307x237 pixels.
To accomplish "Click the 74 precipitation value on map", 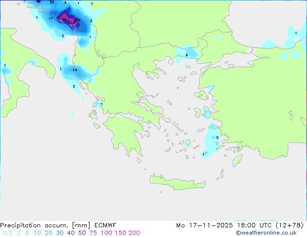I will (x=64, y=19).
